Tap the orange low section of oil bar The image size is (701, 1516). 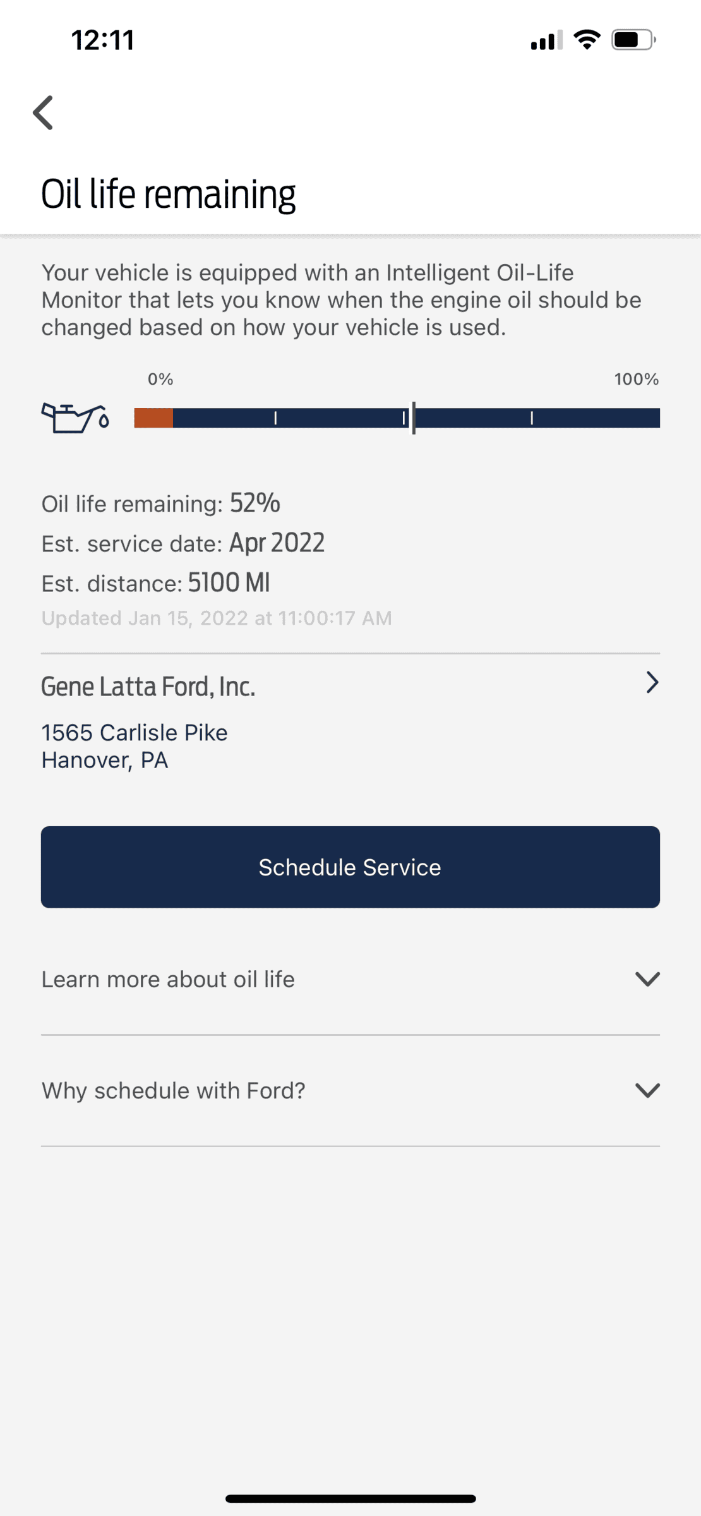click(x=153, y=418)
